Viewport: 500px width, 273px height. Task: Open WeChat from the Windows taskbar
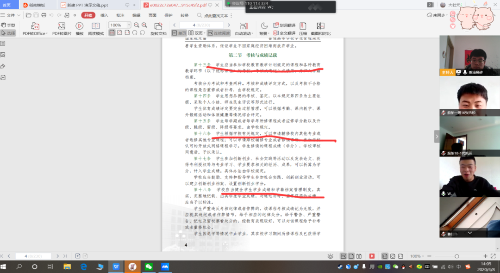coord(149,267)
